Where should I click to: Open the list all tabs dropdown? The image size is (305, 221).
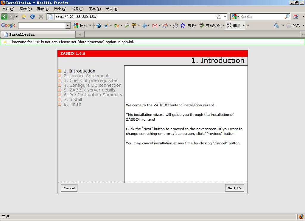point(303,34)
